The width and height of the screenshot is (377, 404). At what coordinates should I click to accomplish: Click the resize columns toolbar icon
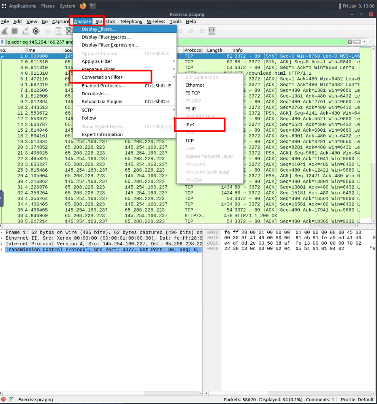(212, 31)
